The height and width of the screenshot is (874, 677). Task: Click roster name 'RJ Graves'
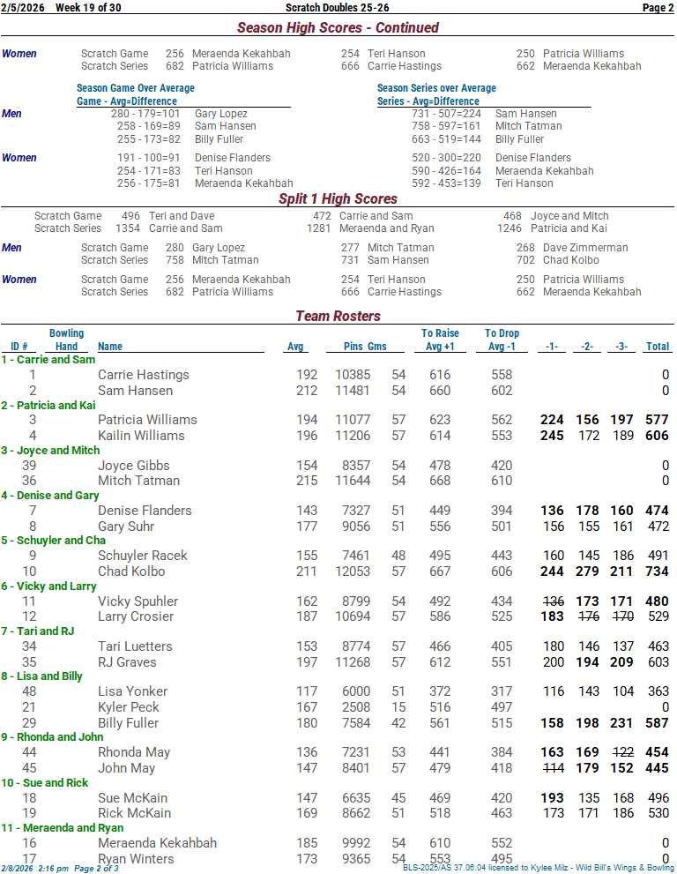pos(127,662)
